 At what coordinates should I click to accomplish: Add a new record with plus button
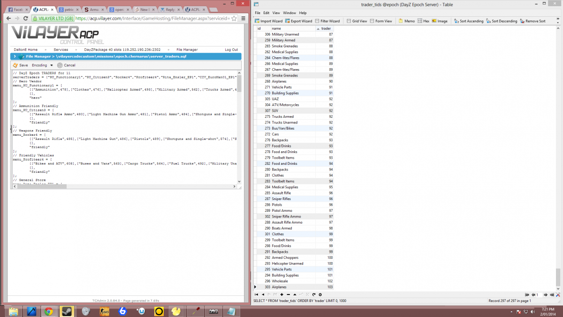pos(281,294)
